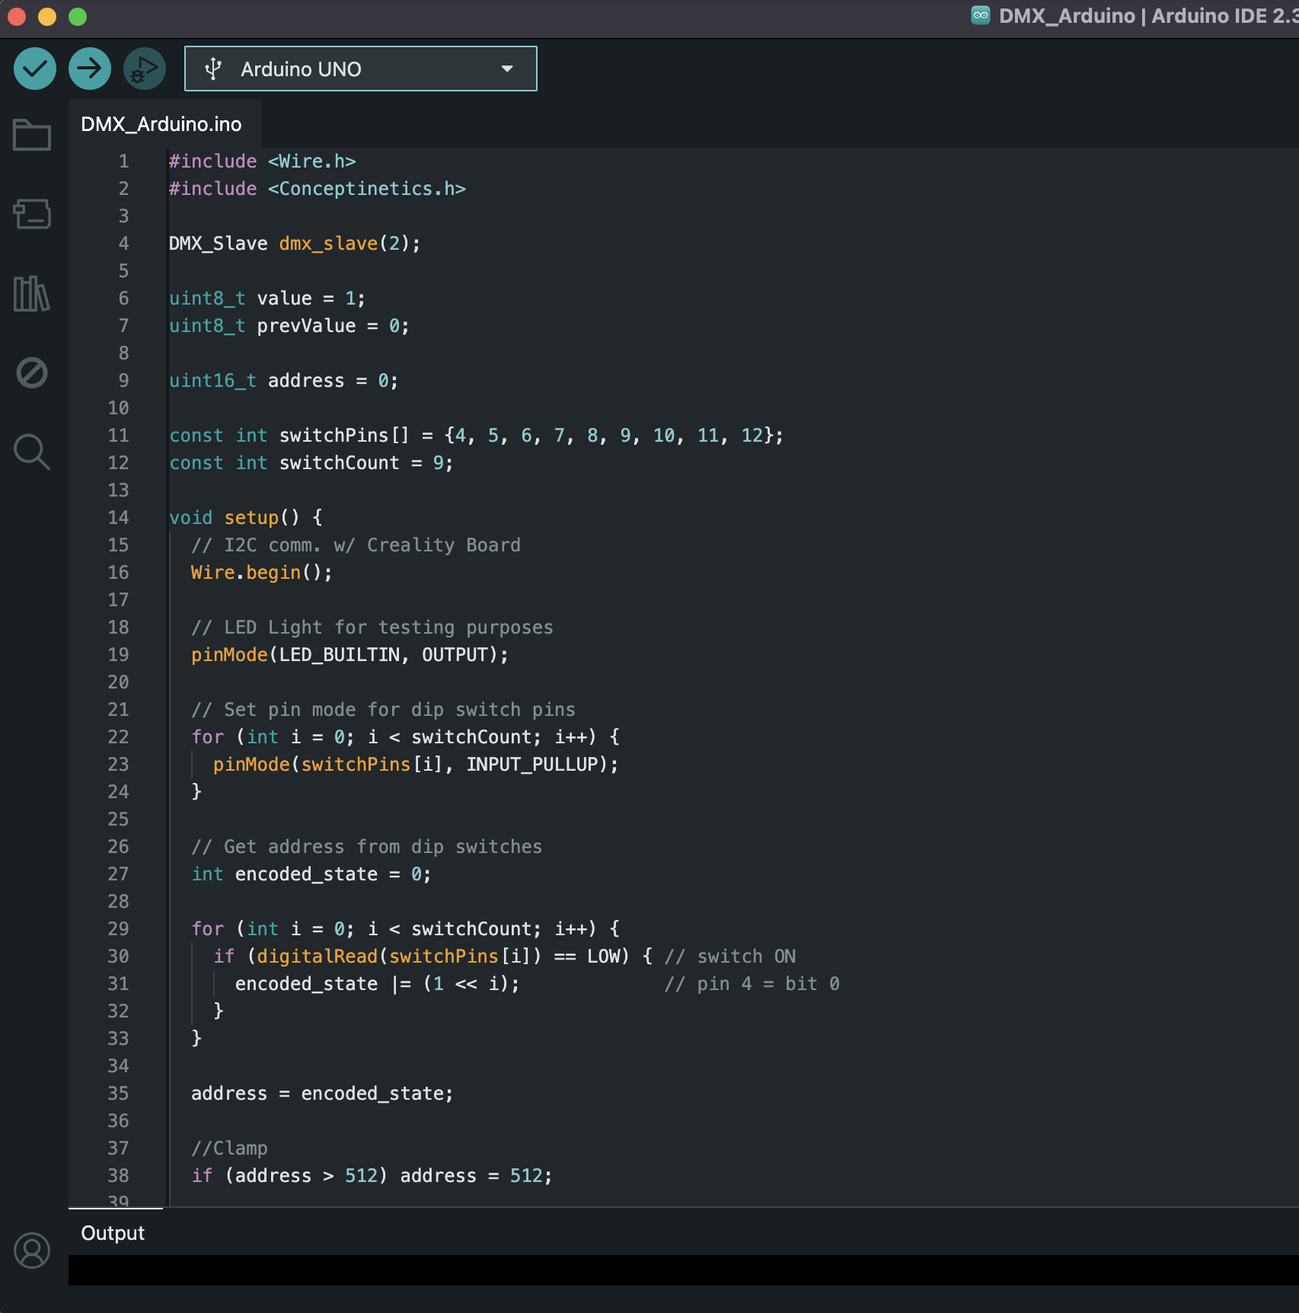Click the Verify sketch checkmark button
This screenshot has height=1313, width=1299.
pos(35,69)
